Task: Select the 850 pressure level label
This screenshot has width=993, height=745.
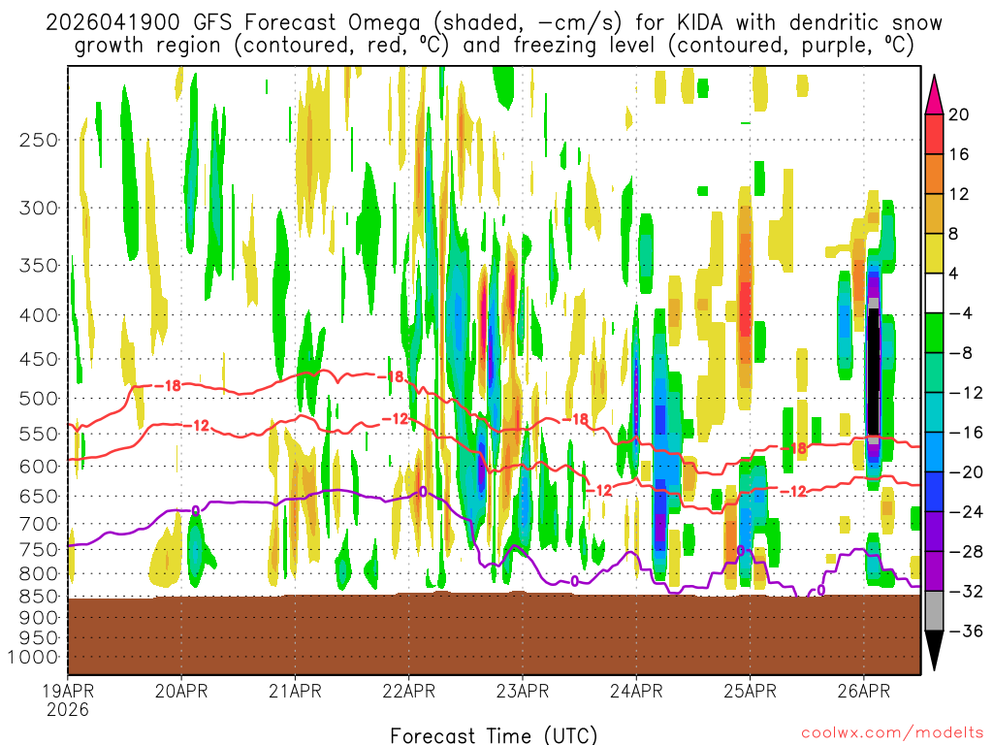Action: pyautogui.click(x=40, y=597)
